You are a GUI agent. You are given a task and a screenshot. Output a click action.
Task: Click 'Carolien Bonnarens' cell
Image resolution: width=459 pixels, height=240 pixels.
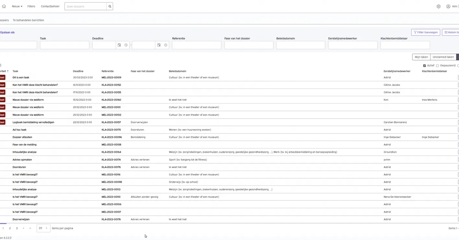[x=395, y=122]
